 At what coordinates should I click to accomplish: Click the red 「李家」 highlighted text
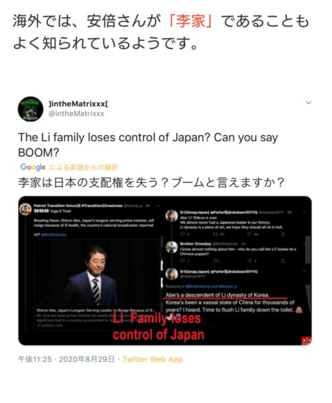pyautogui.click(x=190, y=21)
